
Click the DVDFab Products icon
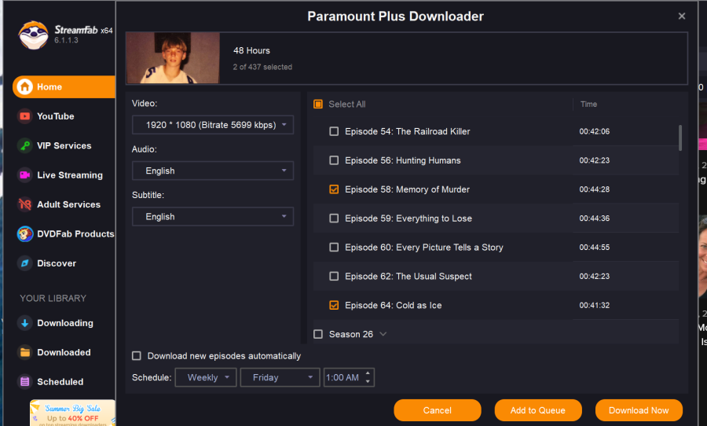25,233
